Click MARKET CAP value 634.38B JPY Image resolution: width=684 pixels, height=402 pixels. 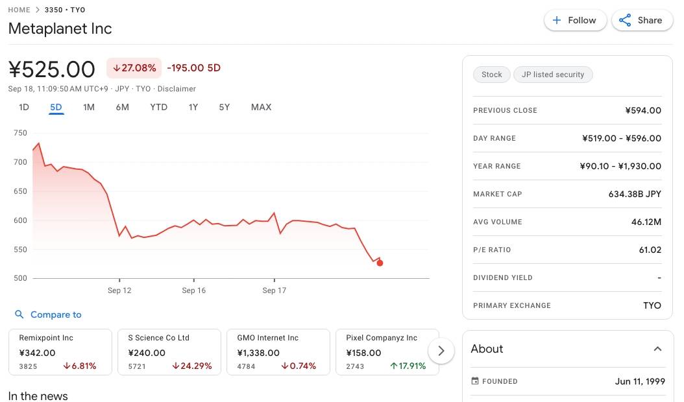[x=635, y=194]
